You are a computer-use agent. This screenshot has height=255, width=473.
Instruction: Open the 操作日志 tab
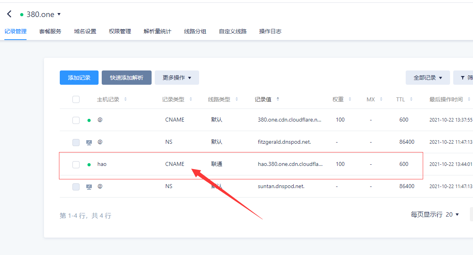270,31
